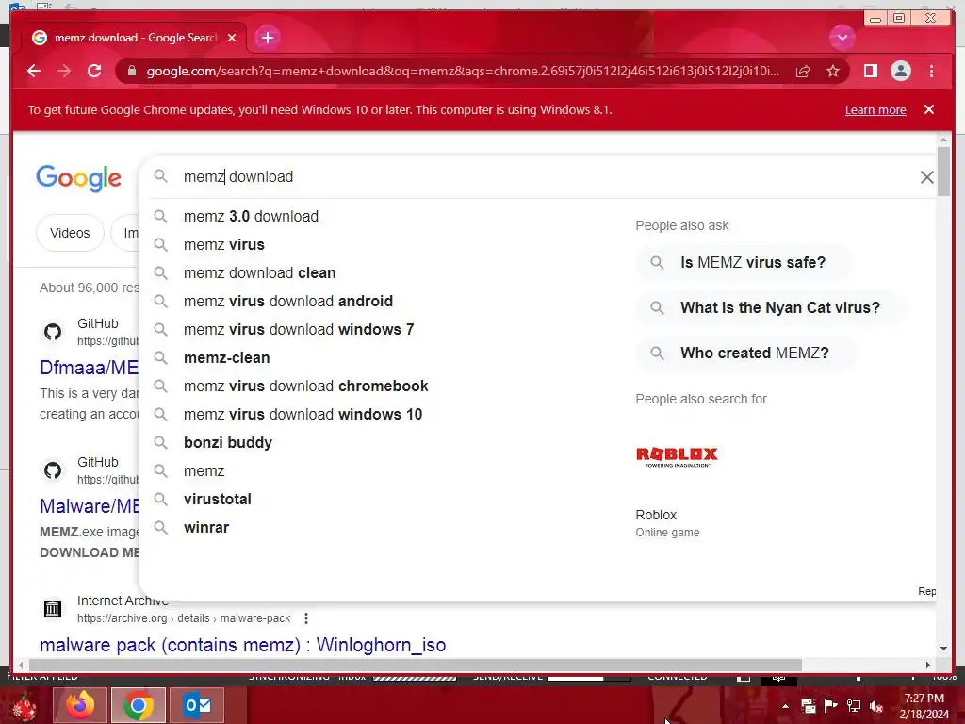Click the search magnifier in the search box
The image size is (965, 724).
point(160,176)
